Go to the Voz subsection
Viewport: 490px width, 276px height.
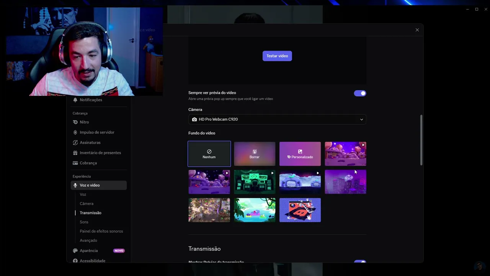[83, 194]
